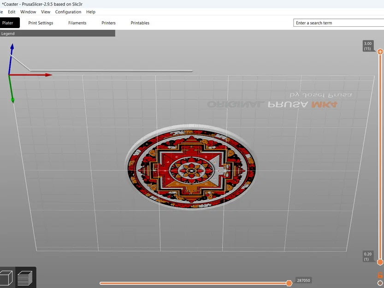The height and width of the screenshot is (288, 384).
Task: Open the Configuration menu
Action: (68, 12)
